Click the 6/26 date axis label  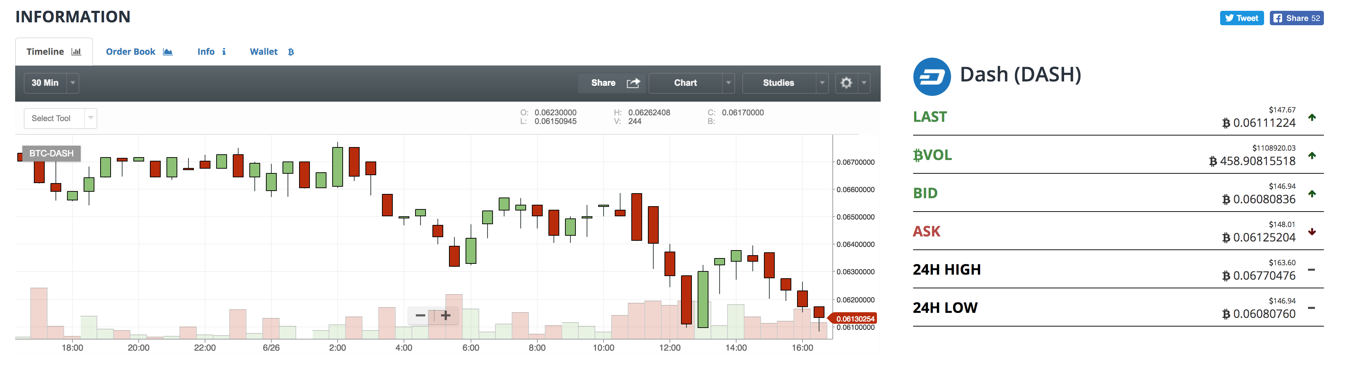(271, 347)
